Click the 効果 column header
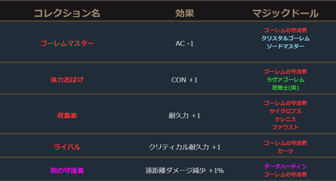 (x=184, y=13)
